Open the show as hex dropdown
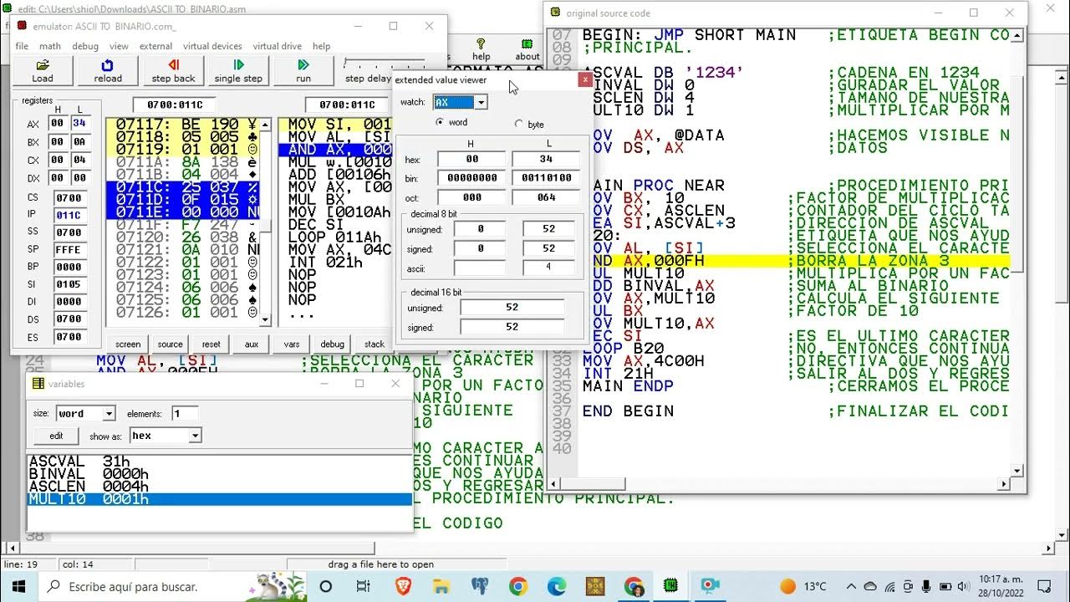 tap(195, 436)
